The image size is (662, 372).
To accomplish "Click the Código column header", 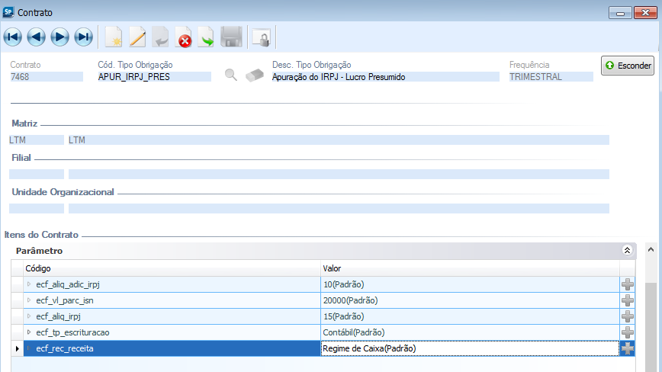I will 38,268.
